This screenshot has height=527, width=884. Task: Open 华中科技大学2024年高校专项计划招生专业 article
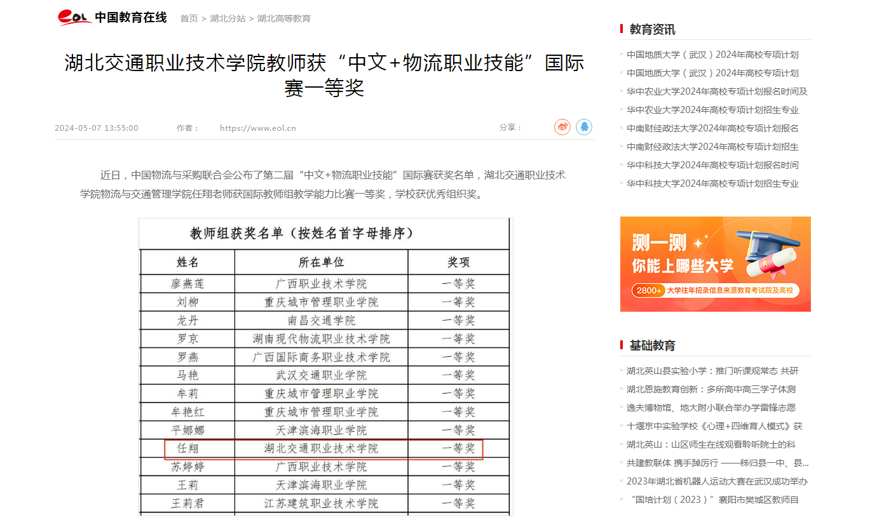click(x=712, y=183)
